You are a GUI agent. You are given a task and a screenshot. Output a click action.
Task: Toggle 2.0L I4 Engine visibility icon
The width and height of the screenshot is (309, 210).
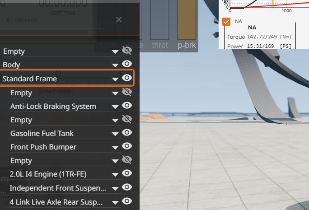click(127, 173)
